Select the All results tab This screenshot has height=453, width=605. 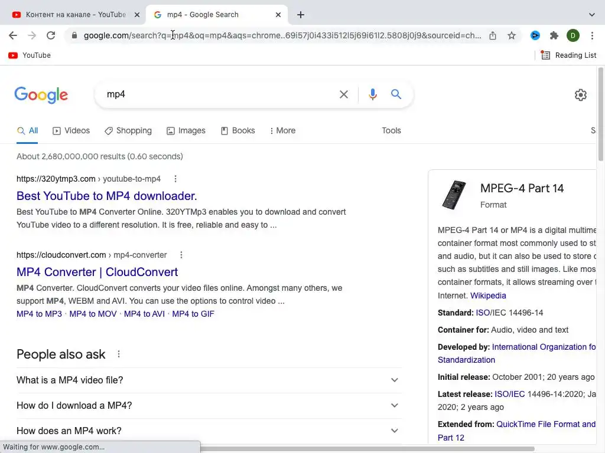[27, 130]
